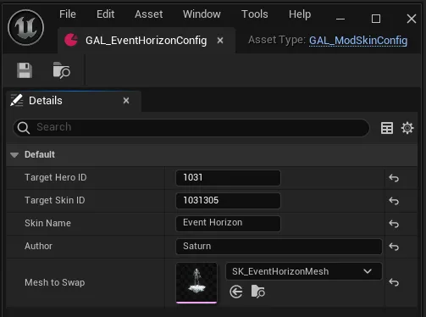The height and width of the screenshot is (317, 426).
Task: Reset Skin Name to default value
Action: pyautogui.click(x=394, y=224)
